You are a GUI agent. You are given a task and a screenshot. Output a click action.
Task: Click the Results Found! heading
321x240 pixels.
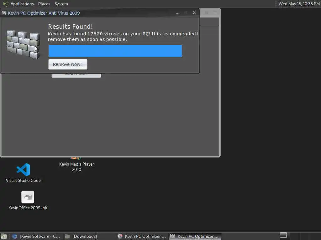click(70, 27)
